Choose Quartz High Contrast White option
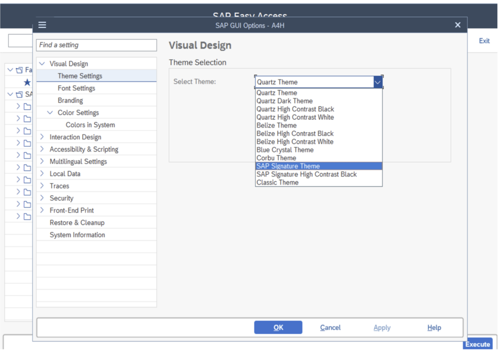Viewport: 499px width, 362px height. coord(319,117)
